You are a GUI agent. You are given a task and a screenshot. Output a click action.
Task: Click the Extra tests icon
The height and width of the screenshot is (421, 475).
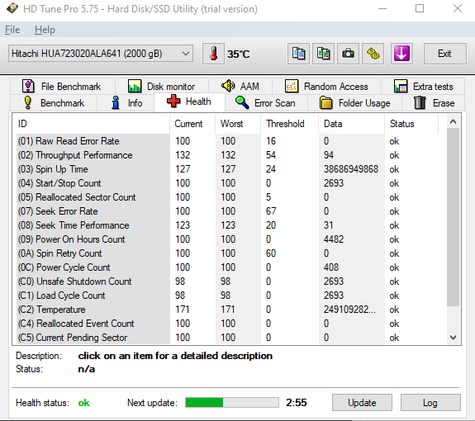tap(401, 86)
